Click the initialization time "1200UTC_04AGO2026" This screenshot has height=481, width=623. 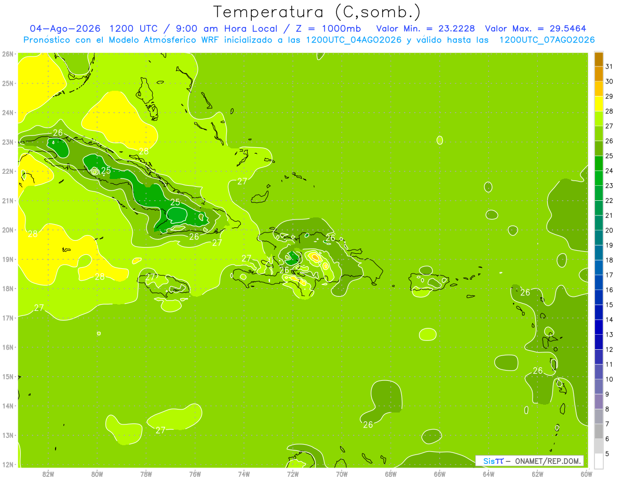tap(353, 40)
